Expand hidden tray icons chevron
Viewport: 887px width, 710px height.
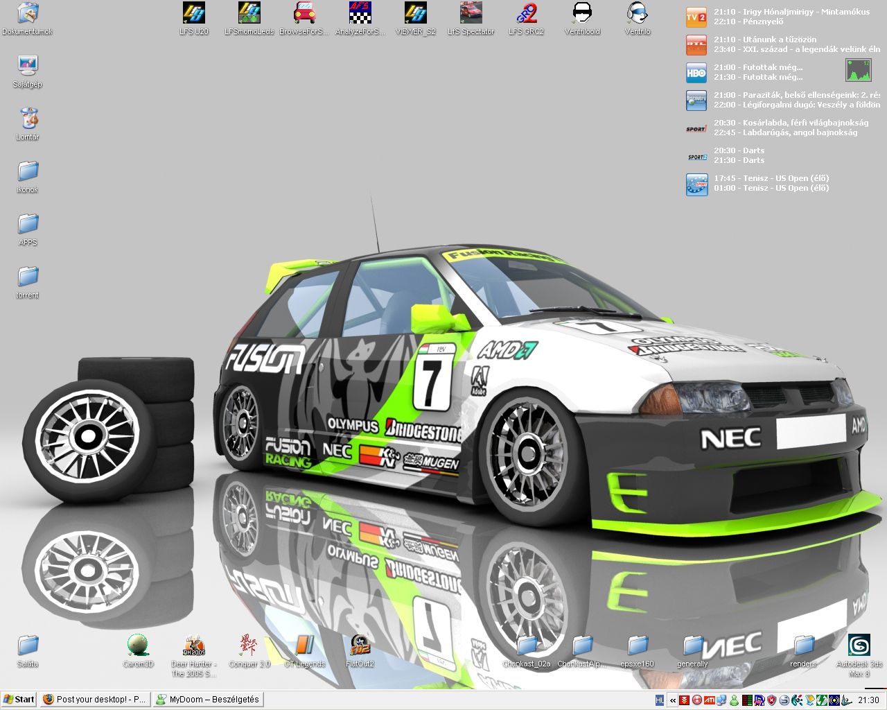click(672, 700)
